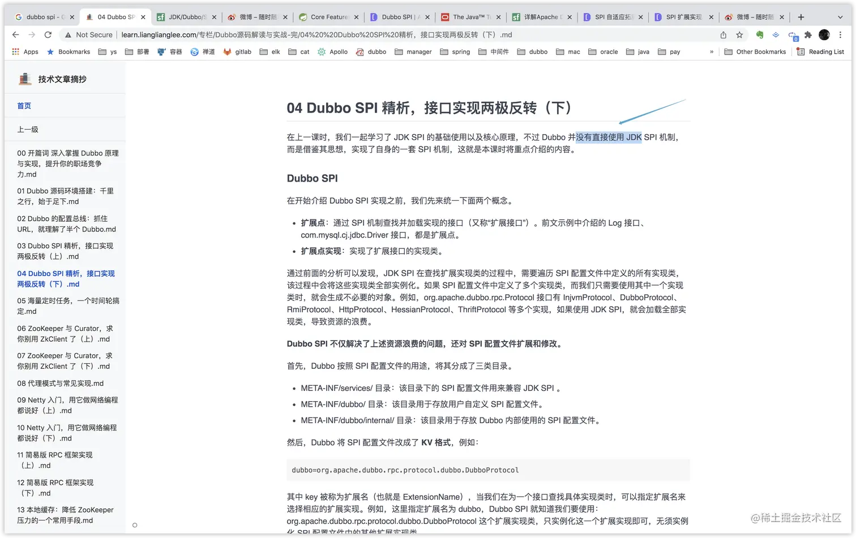Viewport: 856px width, 538px height.
Task: Show hidden bookmarks with the » chevron
Action: pyautogui.click(x=712, y=52)
